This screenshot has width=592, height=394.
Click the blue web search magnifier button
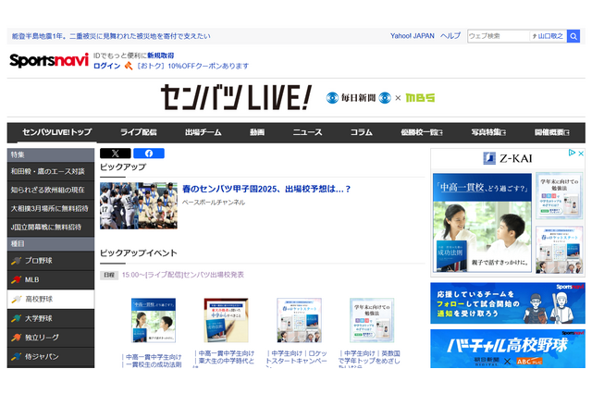573,36
